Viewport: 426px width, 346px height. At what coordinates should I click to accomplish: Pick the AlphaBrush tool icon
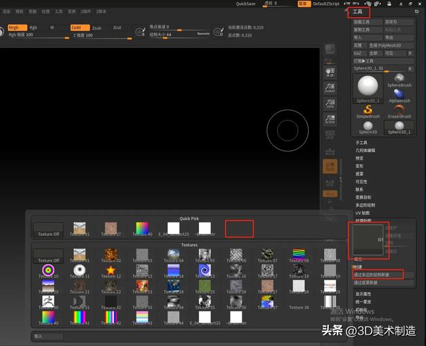coord(400,94)
